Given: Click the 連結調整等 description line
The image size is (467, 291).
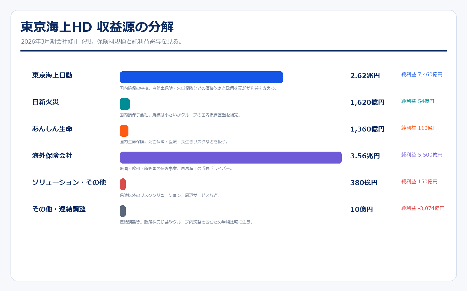Looking at the screenshot, I should point(187,222).
